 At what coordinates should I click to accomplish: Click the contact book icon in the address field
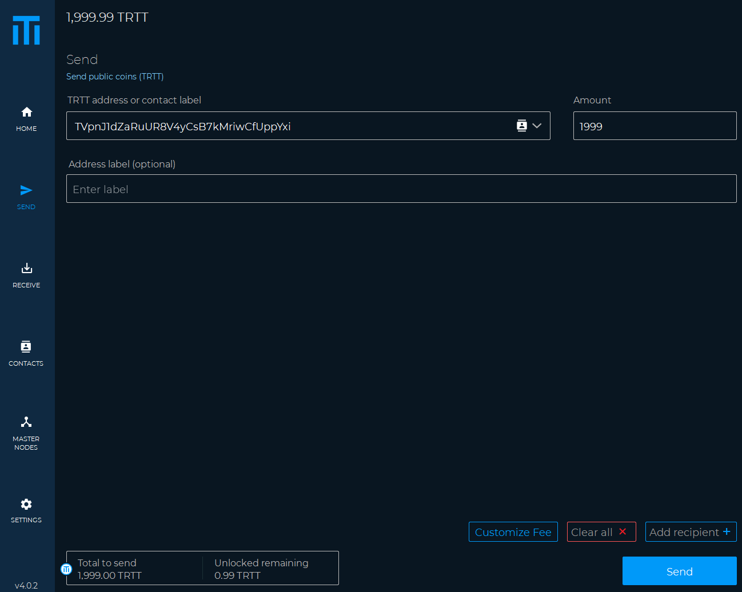[521, 126]
